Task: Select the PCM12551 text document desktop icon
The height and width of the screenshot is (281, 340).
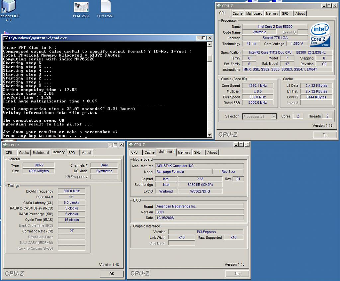Action: coord(105,9)
